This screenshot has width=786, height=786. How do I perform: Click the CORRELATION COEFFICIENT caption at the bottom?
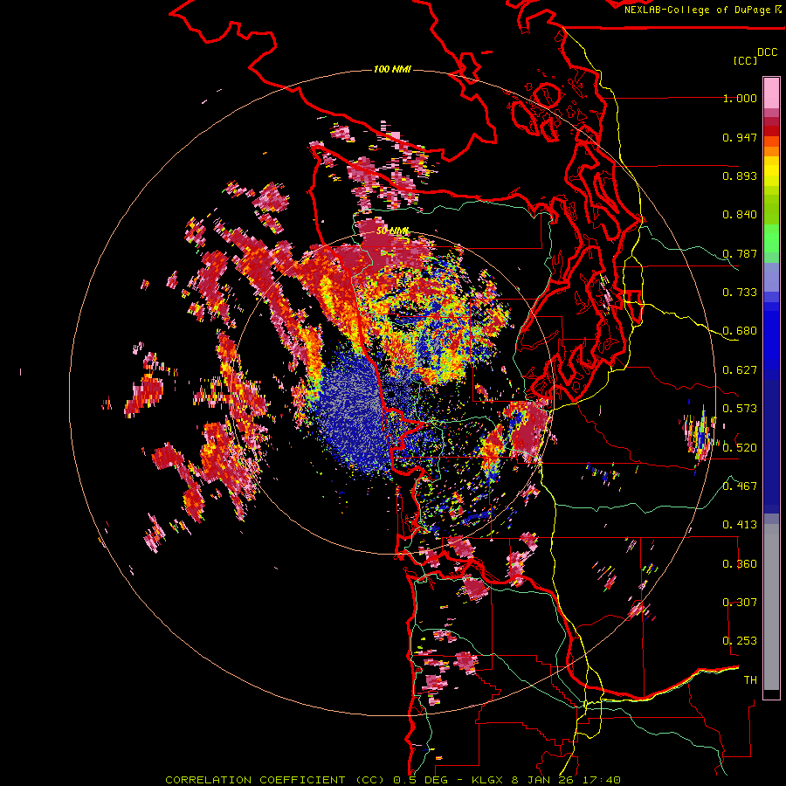tap(393, 780)
